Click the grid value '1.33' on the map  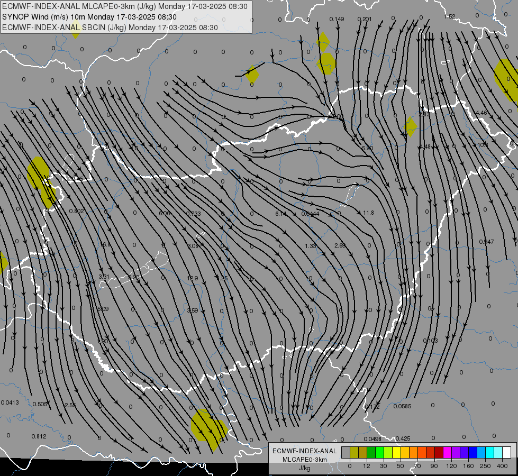311,246
